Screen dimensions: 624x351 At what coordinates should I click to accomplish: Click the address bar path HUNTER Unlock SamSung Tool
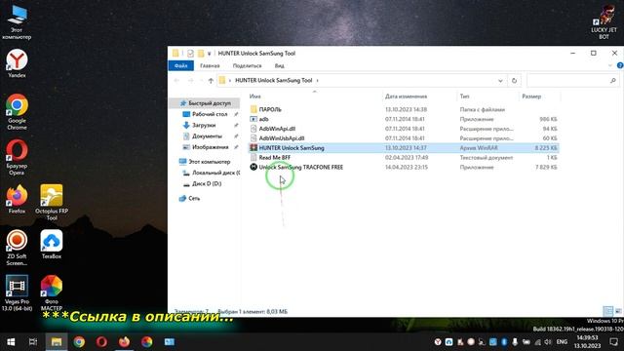point(273,80)
